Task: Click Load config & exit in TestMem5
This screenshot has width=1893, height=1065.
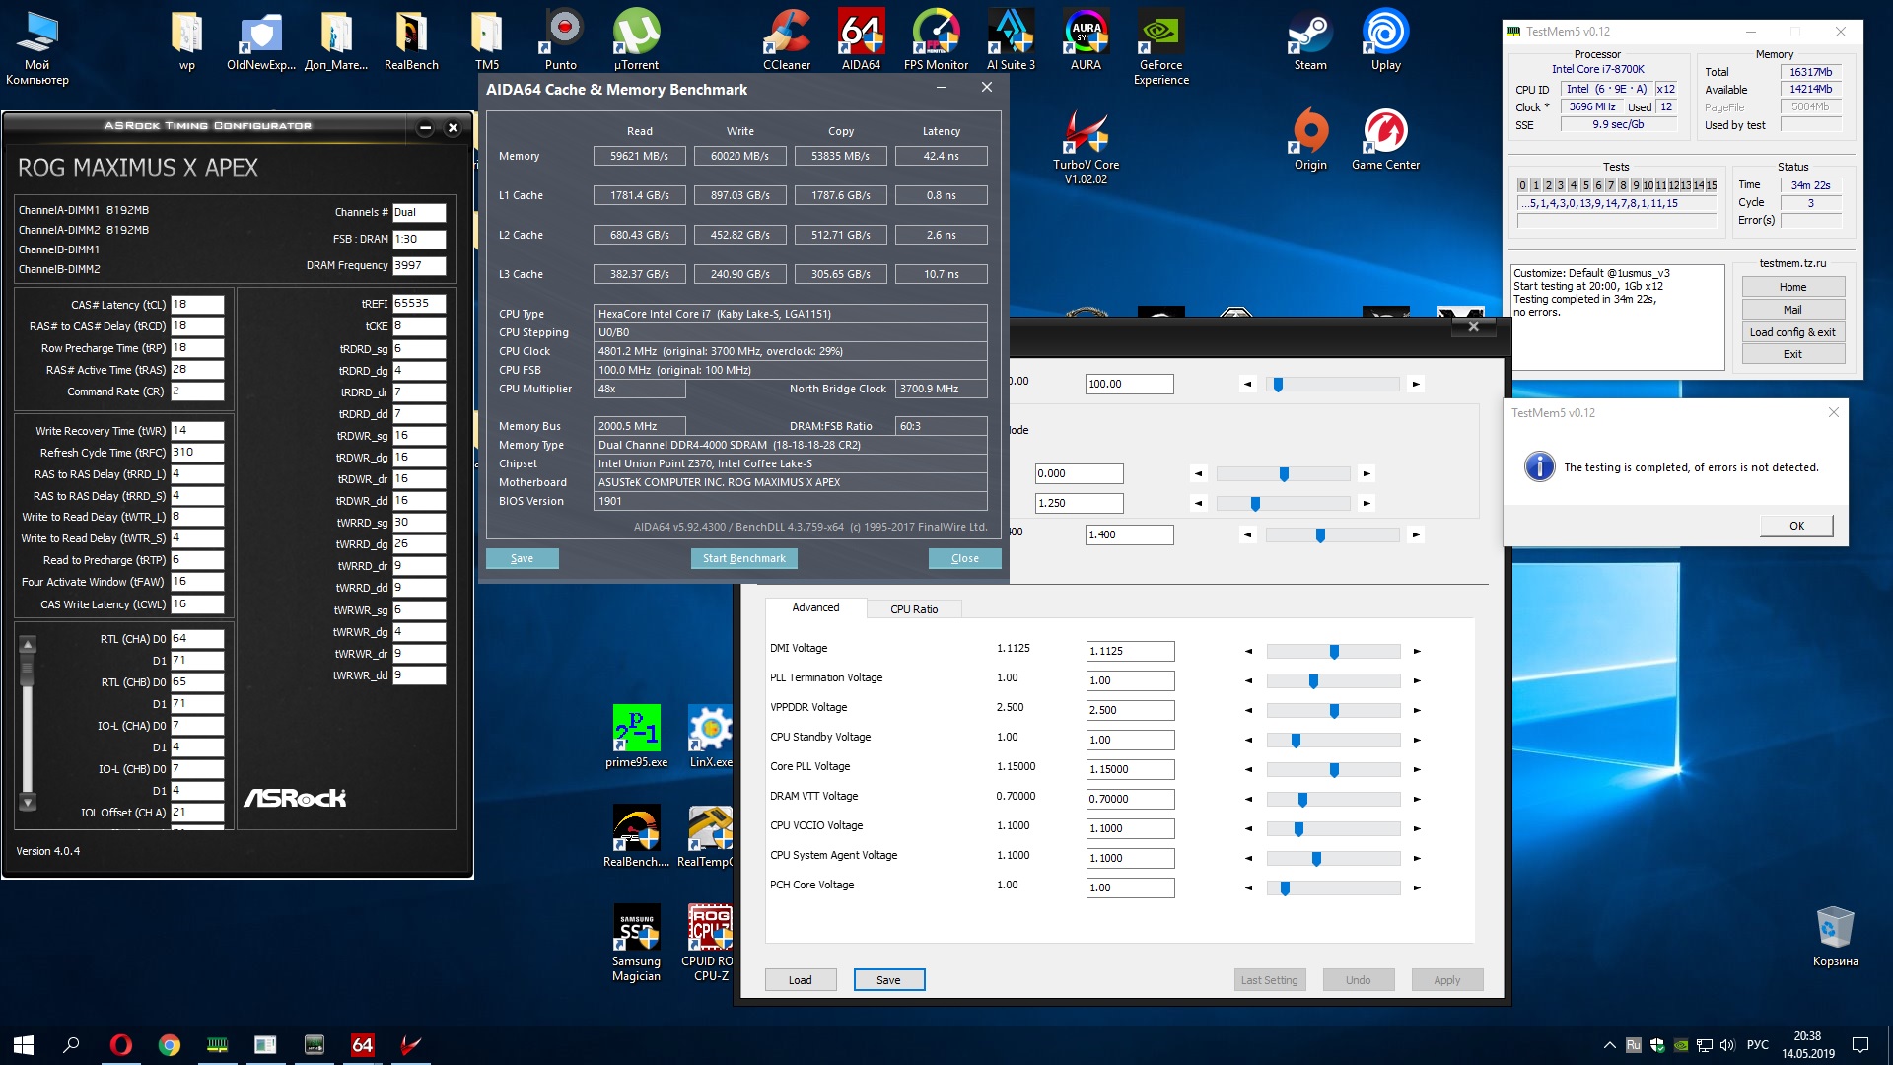Action: click(1791, 332)
